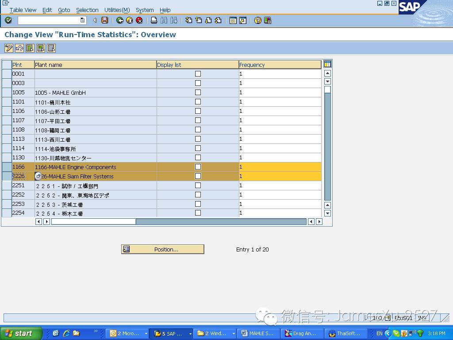Click far right horizontal scroll arrow
The width and height of the screenshot is (453, 340).
319,221
